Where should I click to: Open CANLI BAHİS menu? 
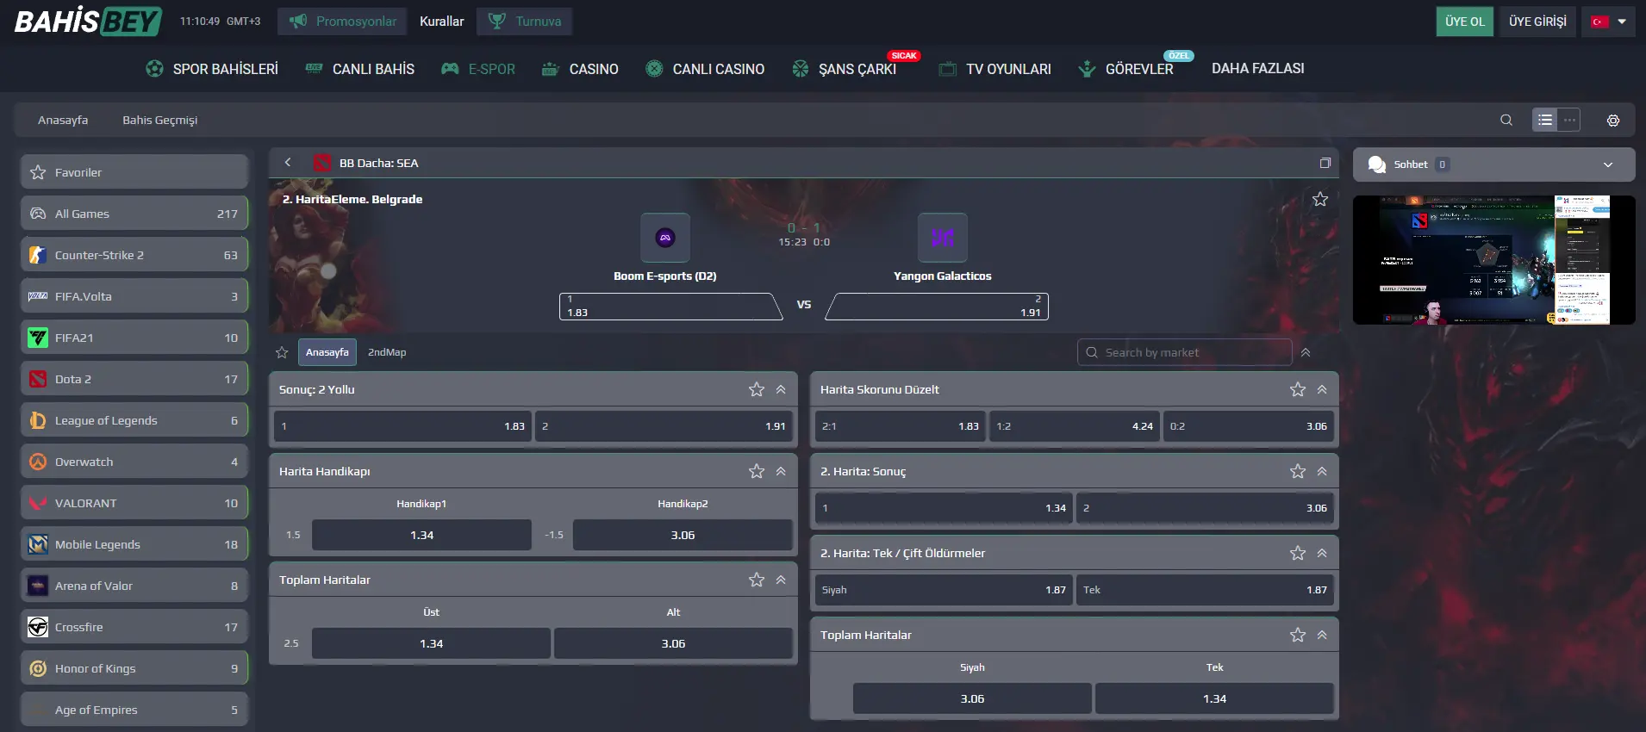click(360, 69)
